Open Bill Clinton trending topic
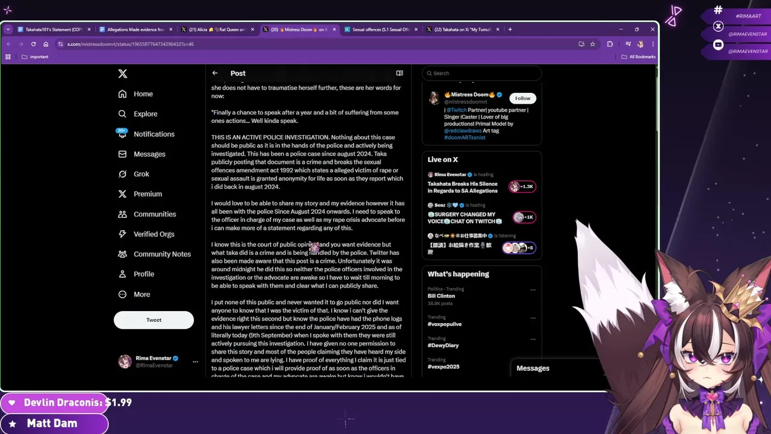This screenshot has height=434, width=771. [x=442, y=296]
